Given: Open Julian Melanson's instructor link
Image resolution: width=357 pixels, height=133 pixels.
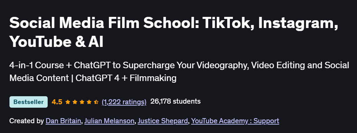Looking at the screenshot, I should [x=109, y=121].
